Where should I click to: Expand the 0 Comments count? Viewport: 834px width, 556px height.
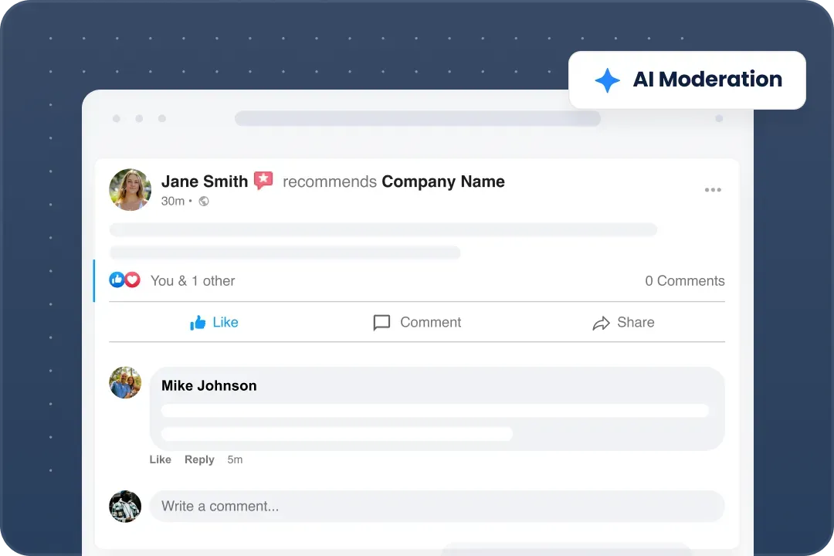685,281
